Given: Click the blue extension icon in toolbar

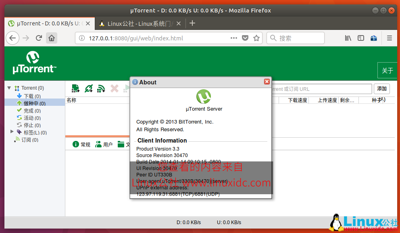Looking at the screenshot, I should click(x=374, y=38).
